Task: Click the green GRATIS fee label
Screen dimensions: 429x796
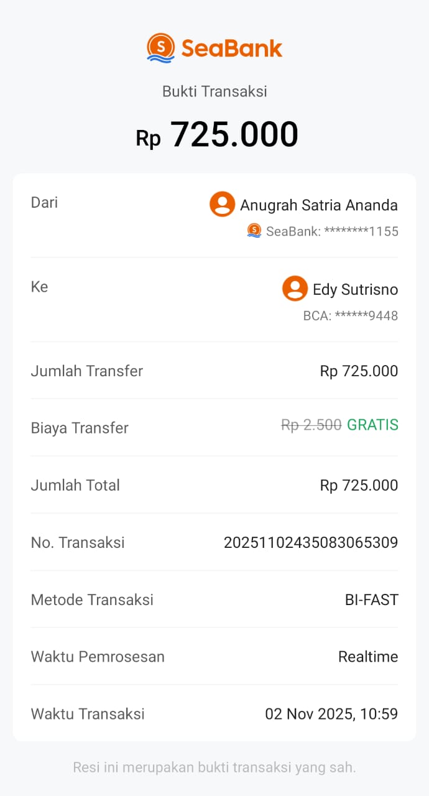Action: pyautogui.click(x=372, y=425)
